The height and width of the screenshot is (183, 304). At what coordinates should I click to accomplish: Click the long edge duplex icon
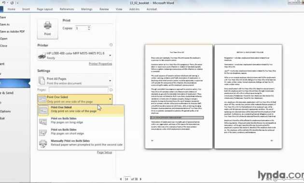(x=43, y=122)
